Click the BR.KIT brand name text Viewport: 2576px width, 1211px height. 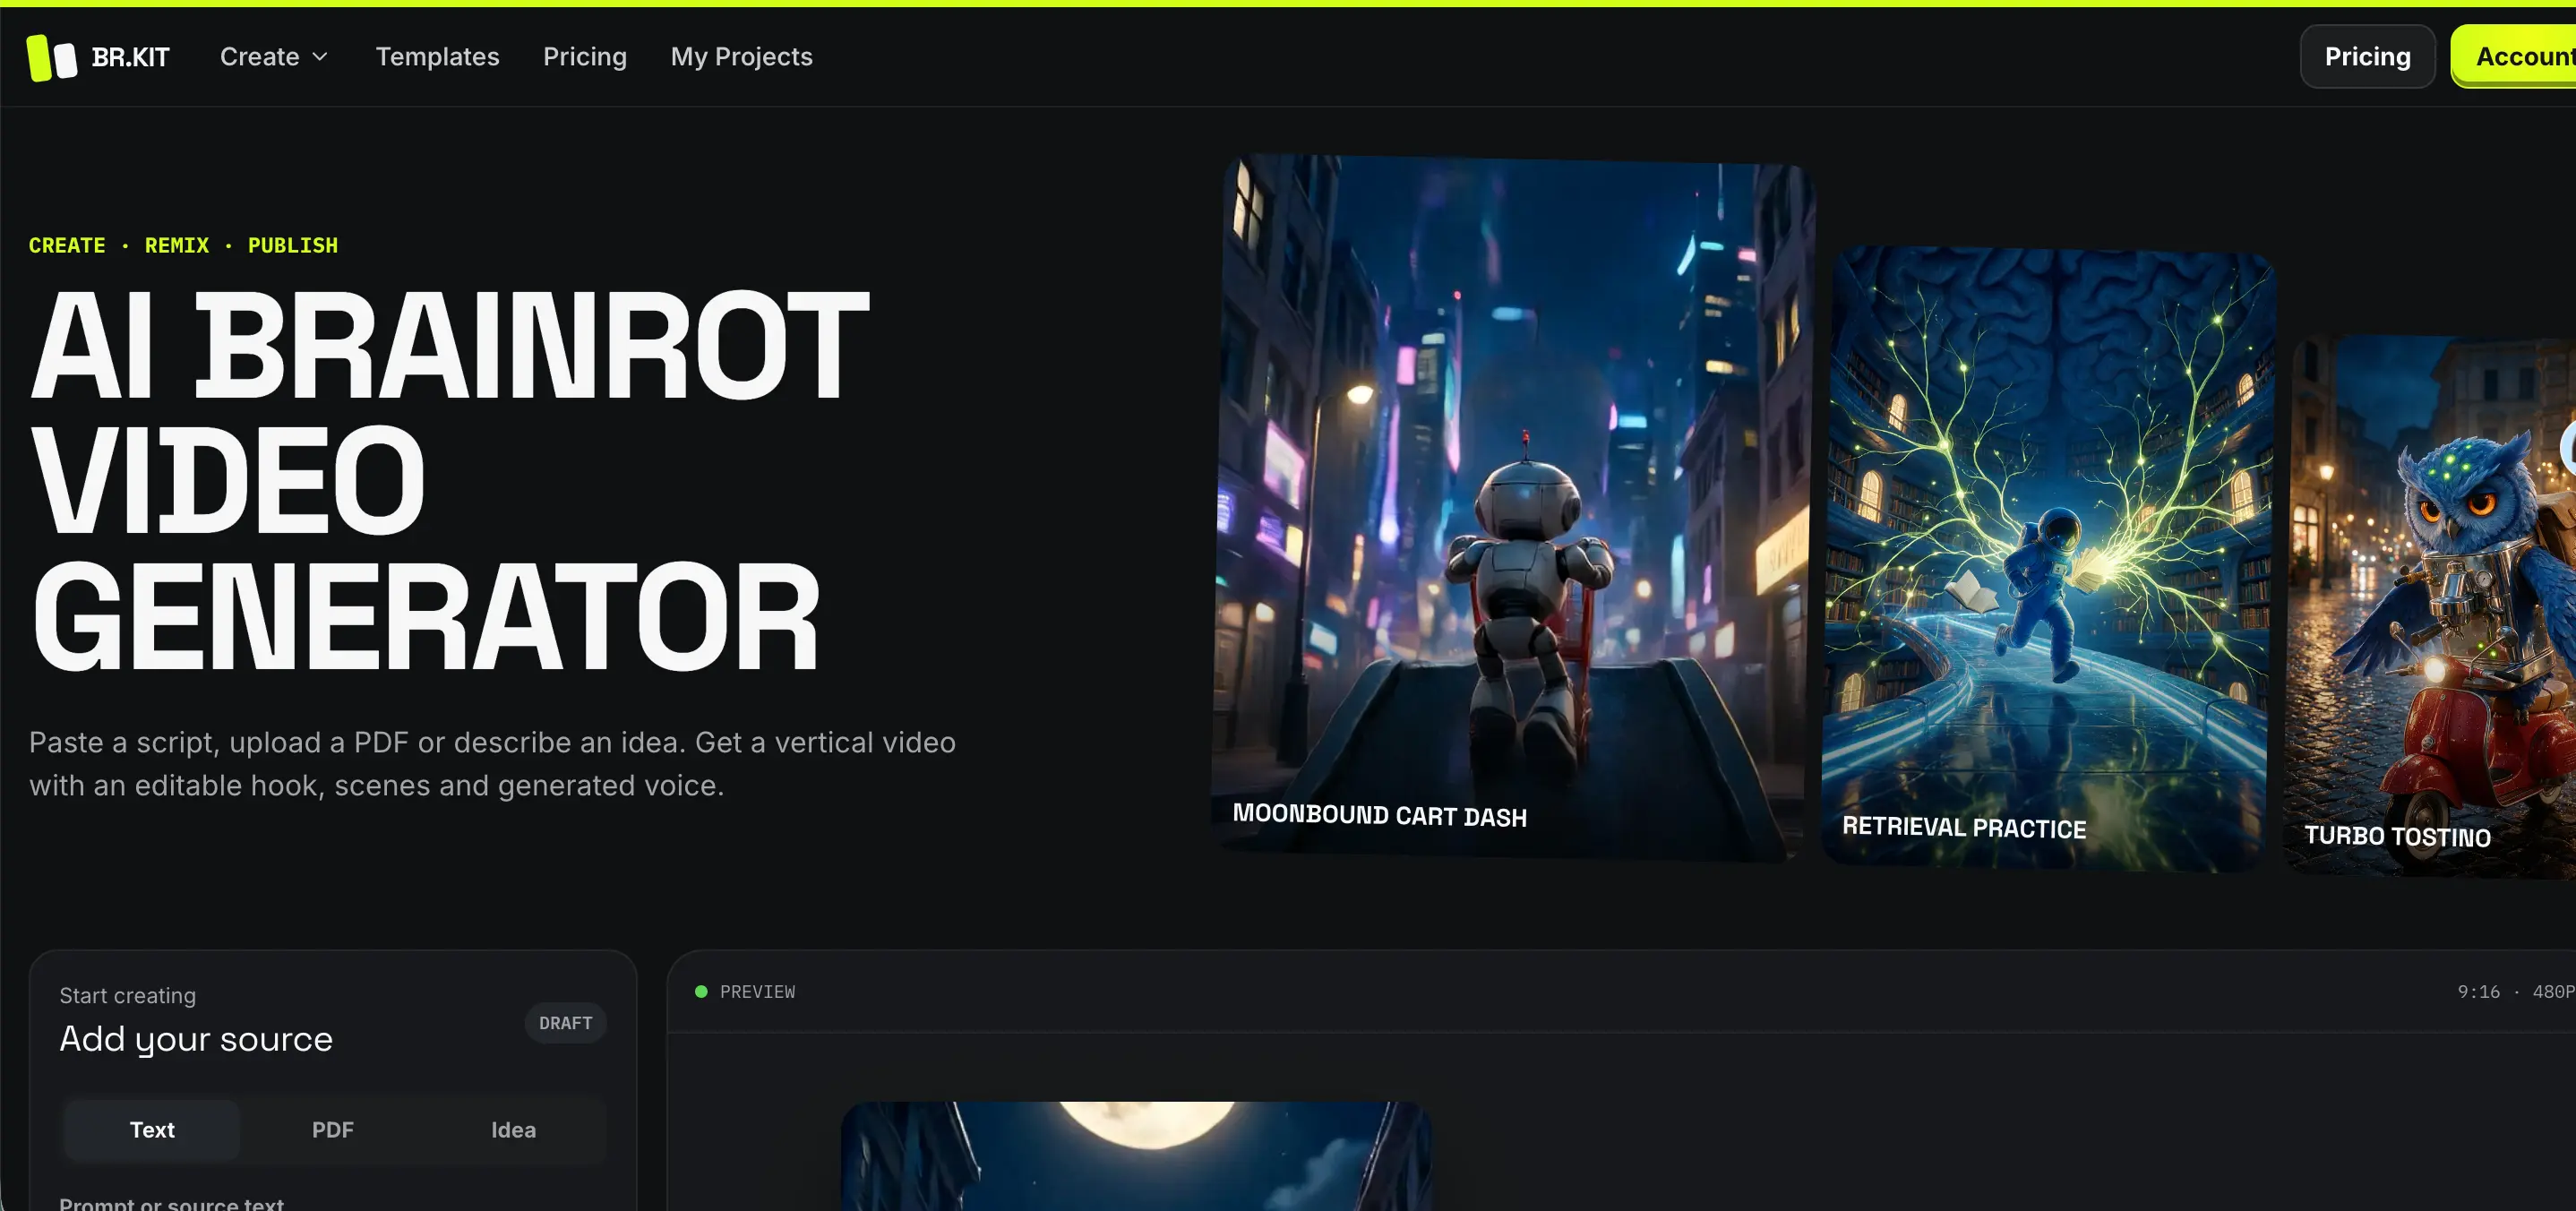[131, 57]
